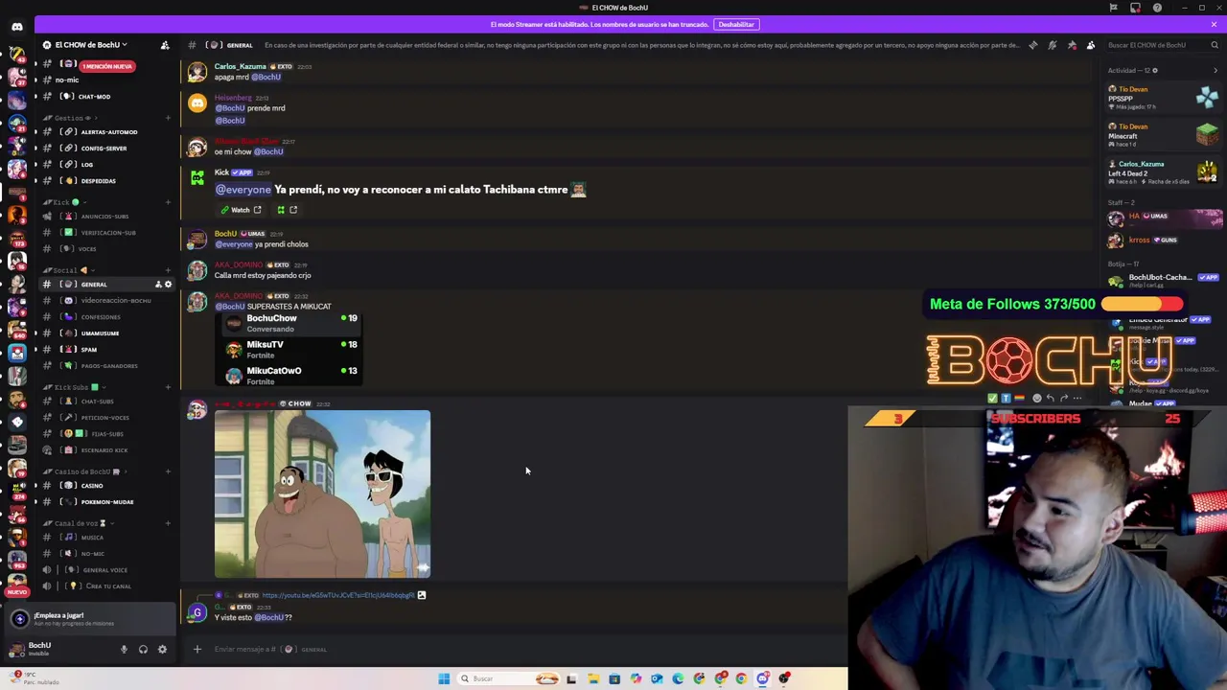The width and height of the screenshot is (1227, 690).
Task: Join the GENERAL VOICE voice channel
Action: coord(105,570)
